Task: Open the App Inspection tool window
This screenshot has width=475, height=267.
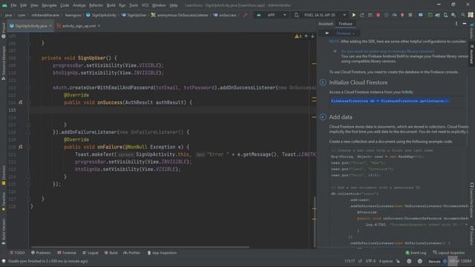Action: 162,253
